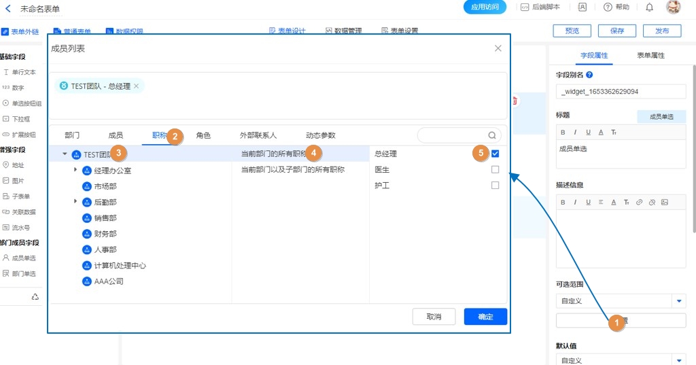Click the search magnifier in the member dialog
696x365 pixels.
click(x=492, y=135)
